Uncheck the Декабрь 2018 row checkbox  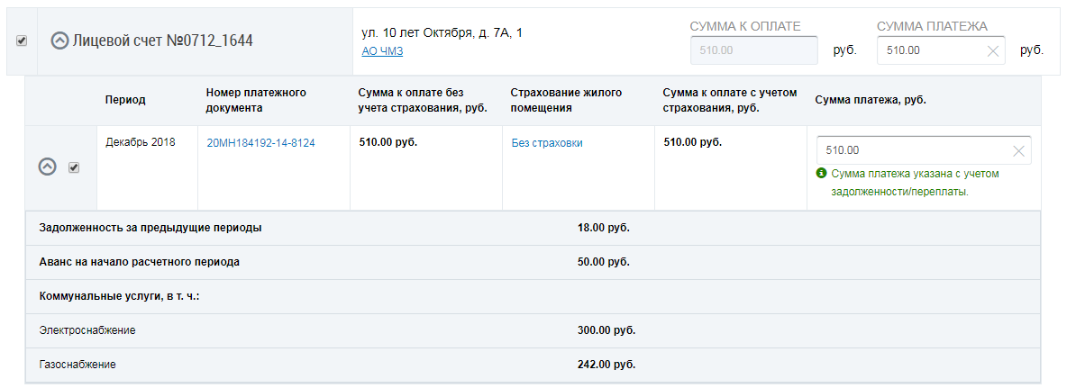point(74,167)
